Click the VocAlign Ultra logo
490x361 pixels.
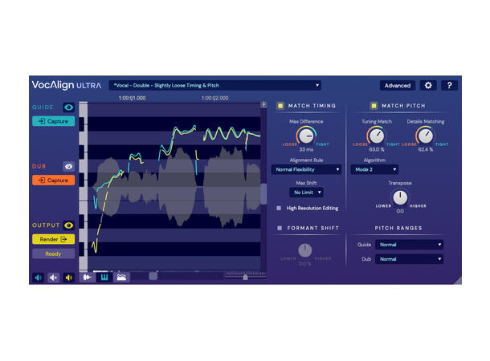coord(67,85)
